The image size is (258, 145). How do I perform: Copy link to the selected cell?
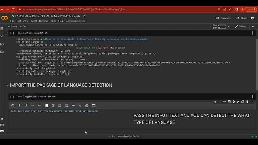click(225, 102)
